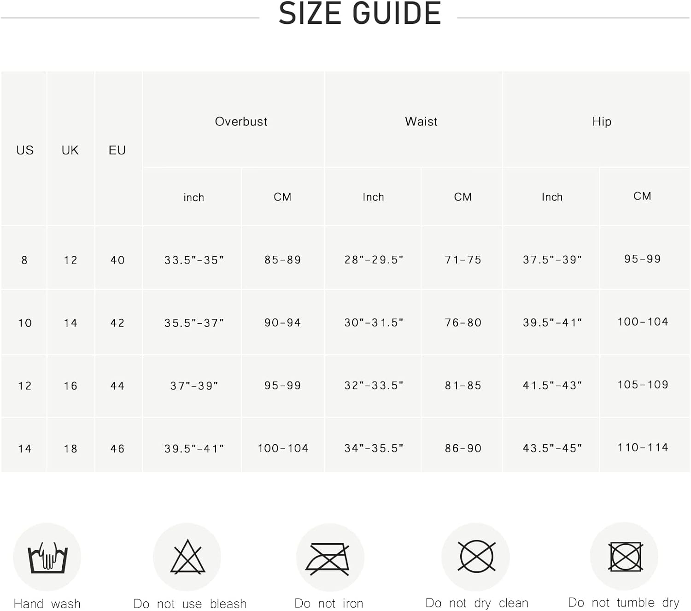Click the US size column header
The height and width of the screenshot is (611, 691).
click(x=24, y=150)
